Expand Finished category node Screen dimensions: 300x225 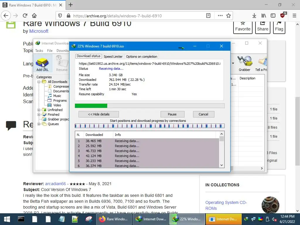pyautogui.click(x=39, y=115)
